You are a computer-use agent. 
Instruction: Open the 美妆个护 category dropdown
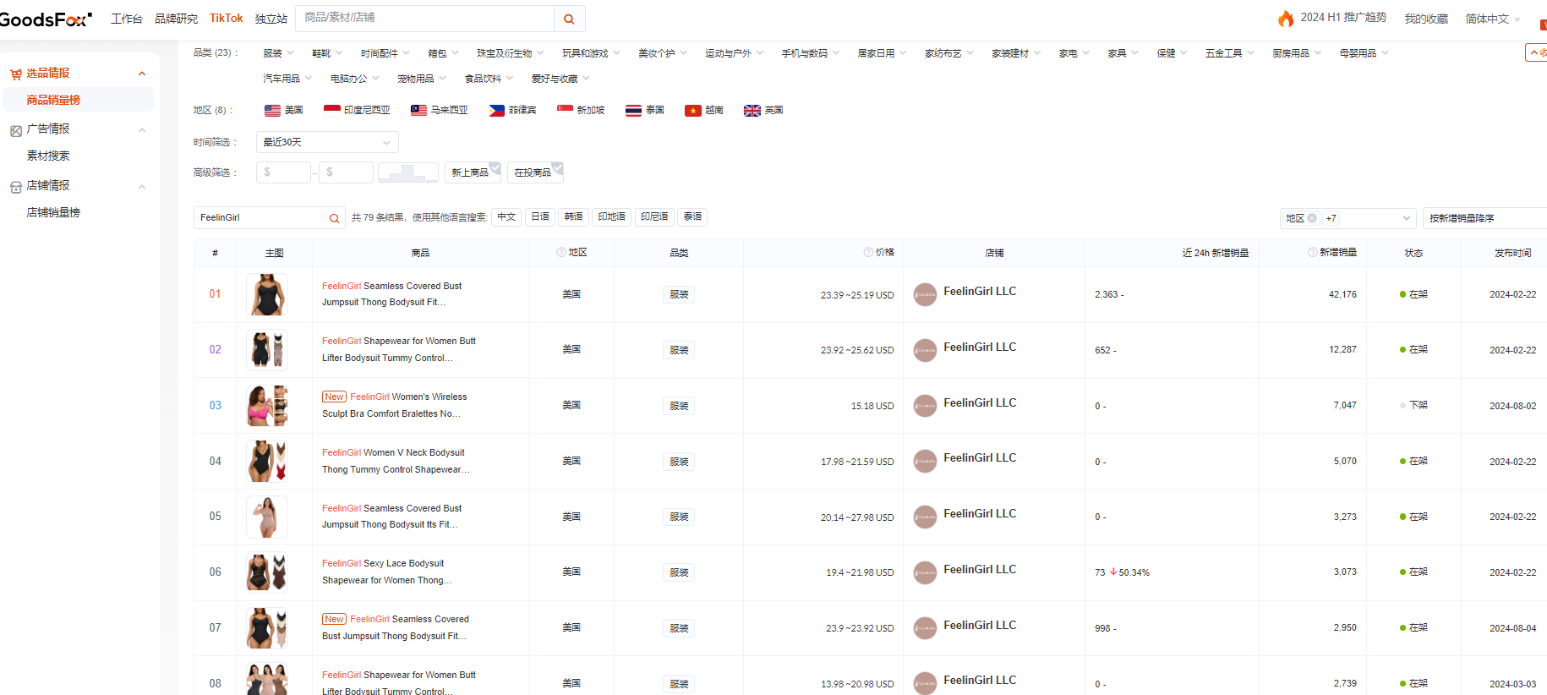coord(663,53)
